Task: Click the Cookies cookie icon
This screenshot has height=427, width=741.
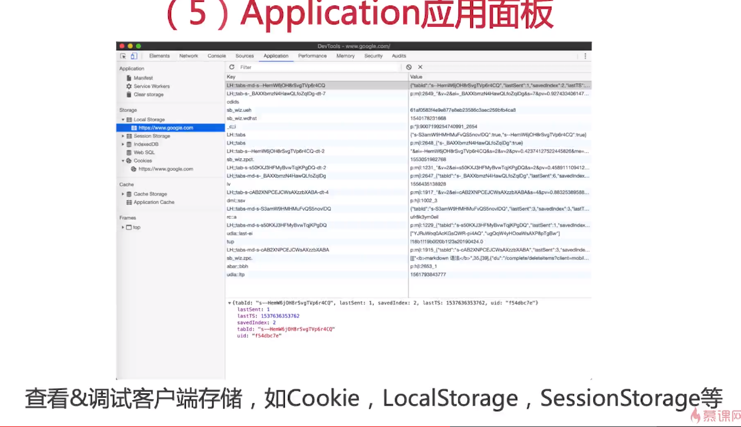Action: coord(129,161)
